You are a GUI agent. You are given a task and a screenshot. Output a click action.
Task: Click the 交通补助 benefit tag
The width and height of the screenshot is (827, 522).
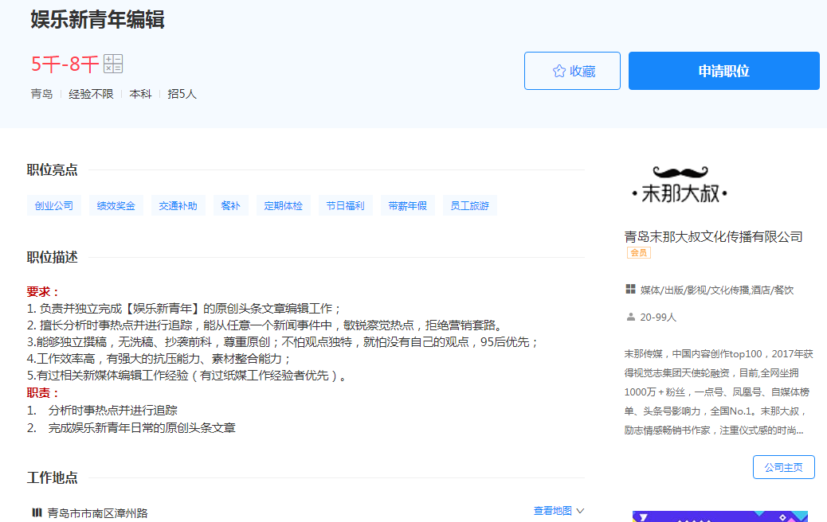pyautogui.click(x=178, y=206)
